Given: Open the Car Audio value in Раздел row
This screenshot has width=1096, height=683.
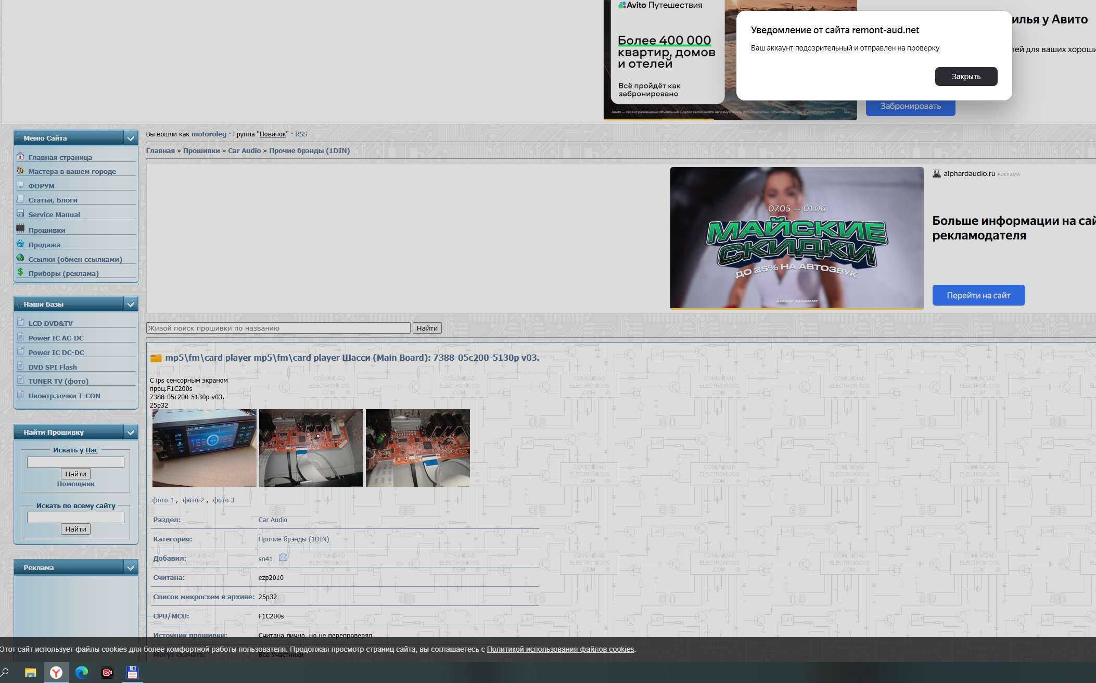Looking at the screenshot, I should 273,520.
